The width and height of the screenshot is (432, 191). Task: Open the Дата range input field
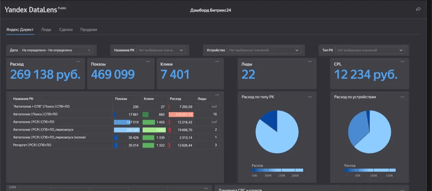pyautogui.click(x=56, y=50)
